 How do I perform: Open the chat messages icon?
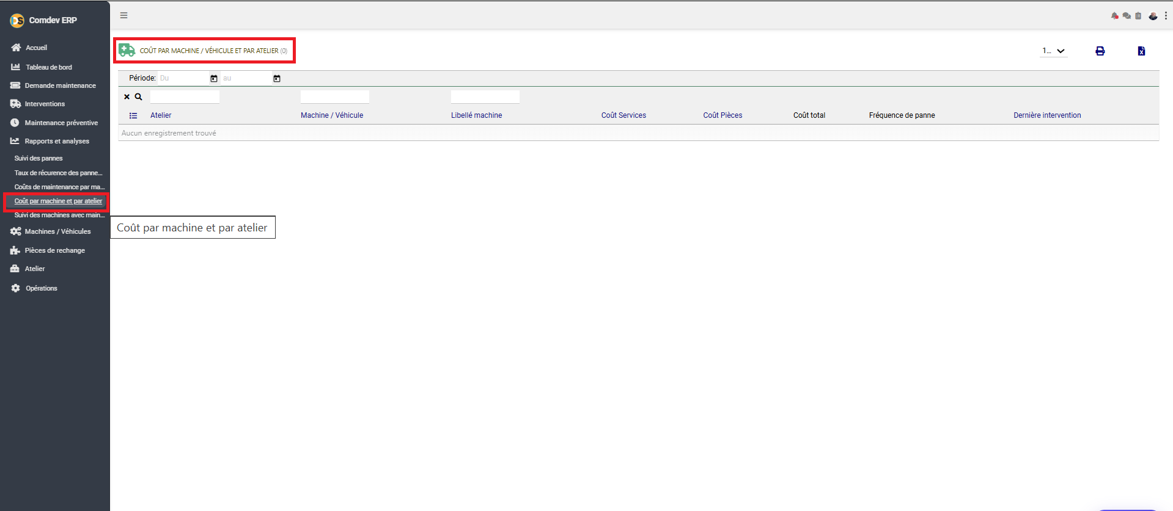1127,16
